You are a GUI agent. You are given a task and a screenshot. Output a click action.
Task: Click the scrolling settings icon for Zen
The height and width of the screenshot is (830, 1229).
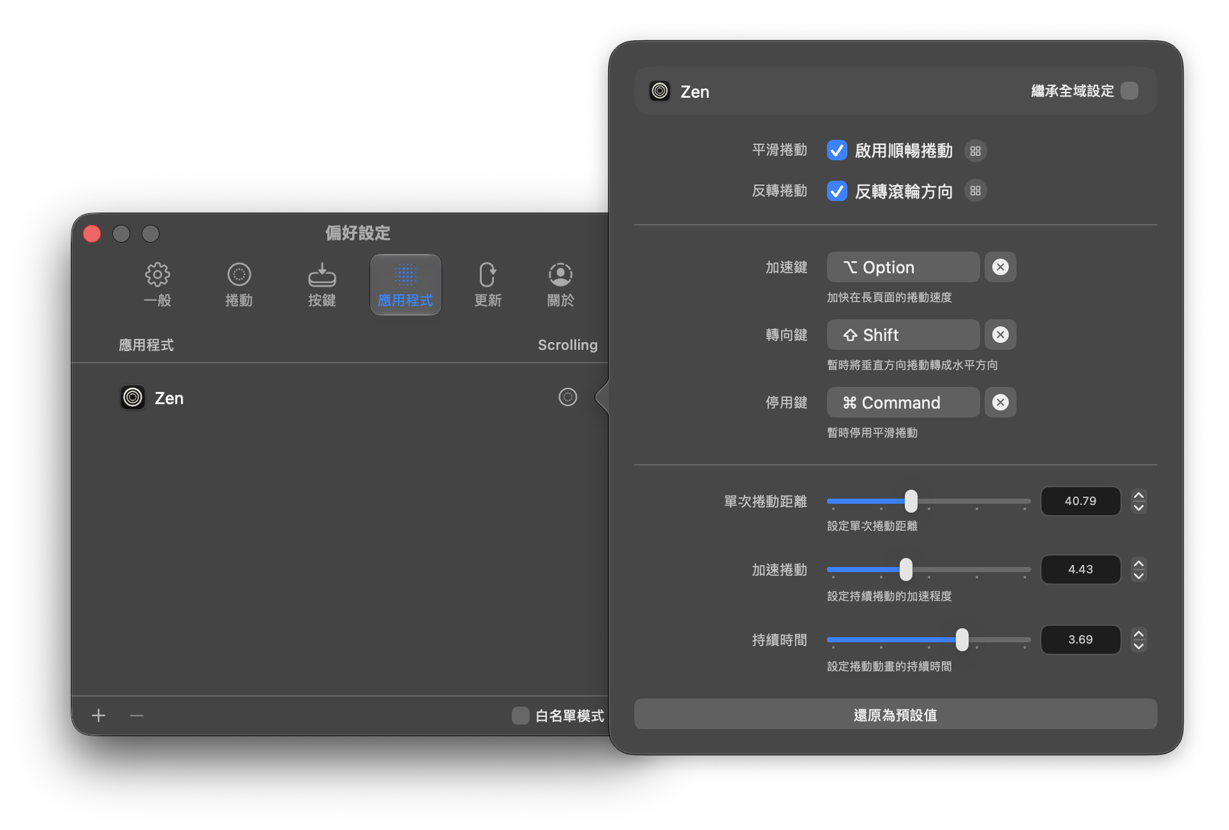point(568,397)
